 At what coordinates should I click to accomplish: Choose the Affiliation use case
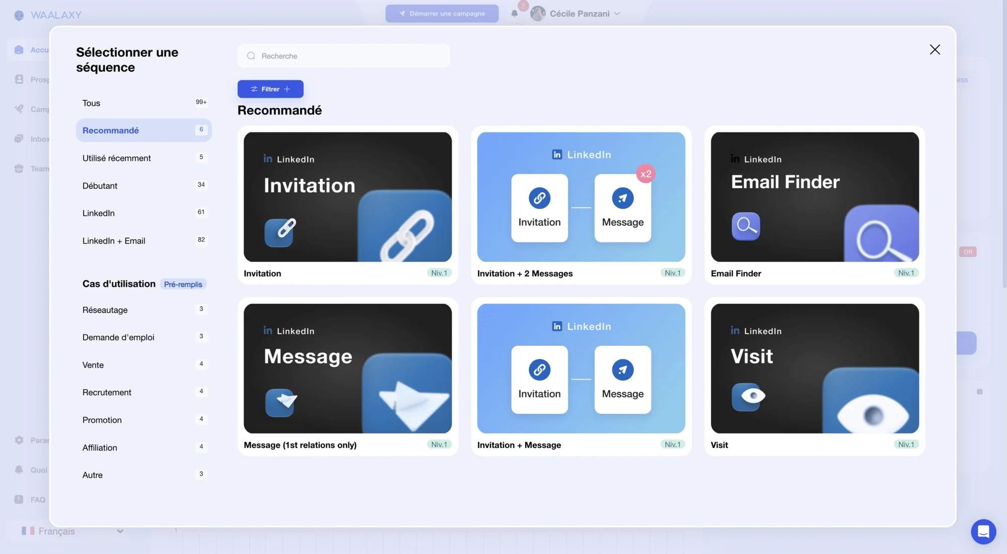143,447
